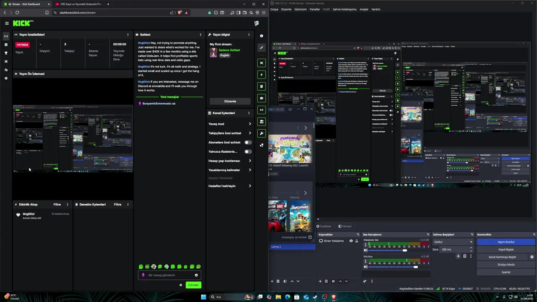Open Ayarlar button in OBS controls
The width and height of the screenshot is (537, 302).
pyautogui.click(x=506, y=272)
